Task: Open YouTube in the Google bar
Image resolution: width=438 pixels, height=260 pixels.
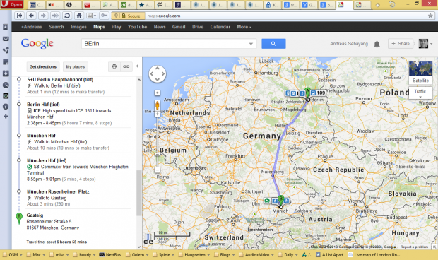Action: pos(137,27)
